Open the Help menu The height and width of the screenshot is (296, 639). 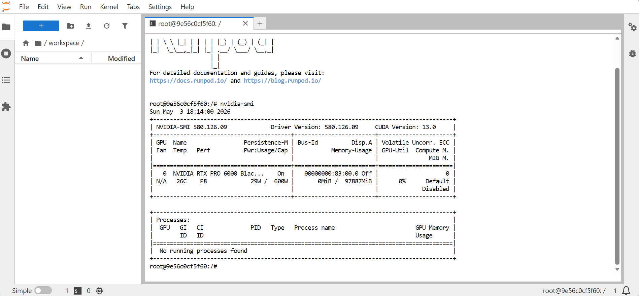point(187,7)
